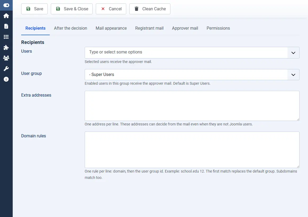
Task: Open the Menus list icon in sidebar
Action: point(6,37)
